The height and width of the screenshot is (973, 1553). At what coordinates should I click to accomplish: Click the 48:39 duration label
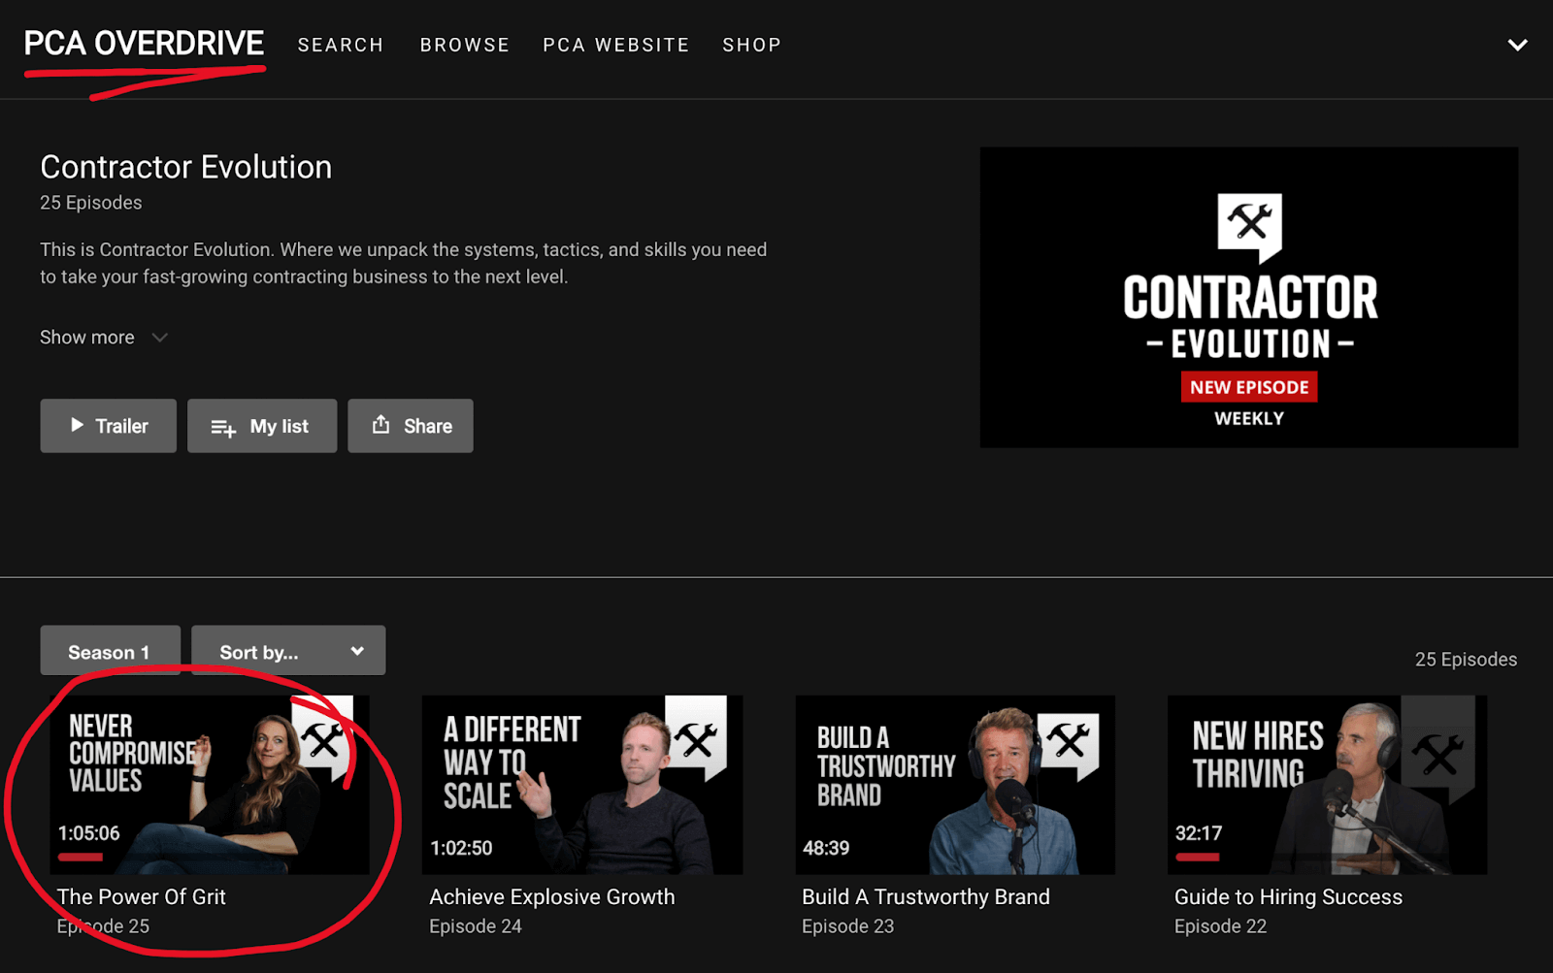click(x=826, y=848)
